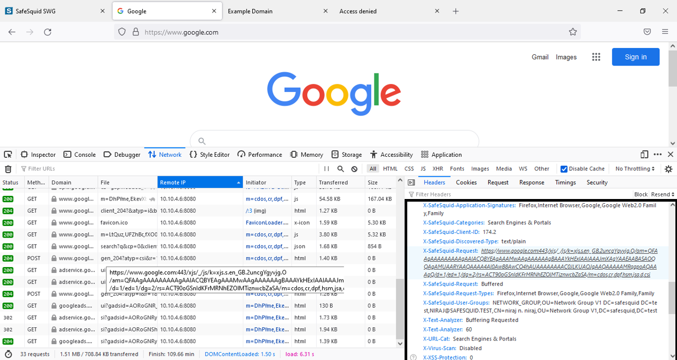Viewport: 677px width, 360px height.
Task: Start performance analysis stopwatch icon
Action: tap(8, 354)
